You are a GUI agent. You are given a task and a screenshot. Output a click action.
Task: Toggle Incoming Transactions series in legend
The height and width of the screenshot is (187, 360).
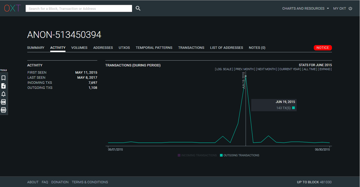click(x=197, y=155)
